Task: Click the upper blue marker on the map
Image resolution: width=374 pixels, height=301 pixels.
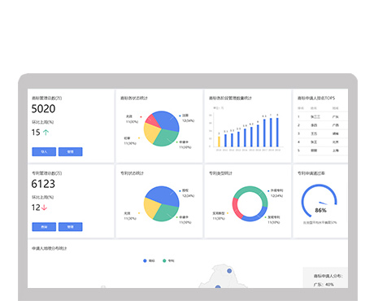Action: [x=229, y=271]
